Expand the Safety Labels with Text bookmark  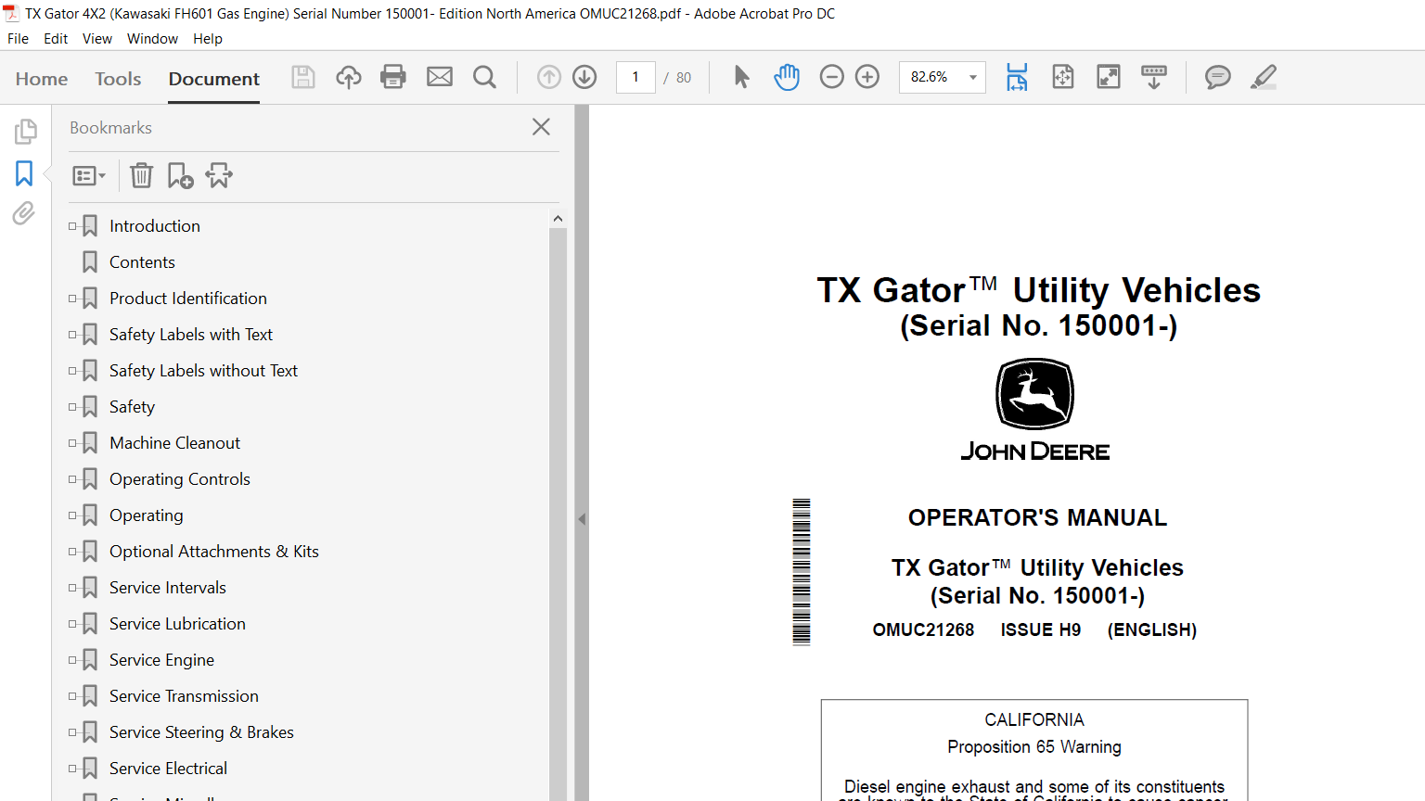(x=72, y=334)
